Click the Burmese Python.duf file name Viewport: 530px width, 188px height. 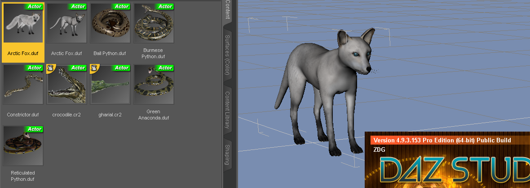pos(154,53)
